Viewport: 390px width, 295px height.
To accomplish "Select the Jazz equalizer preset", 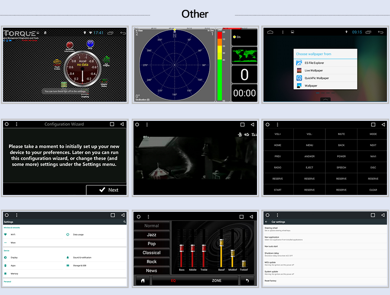I will [152, 235].
